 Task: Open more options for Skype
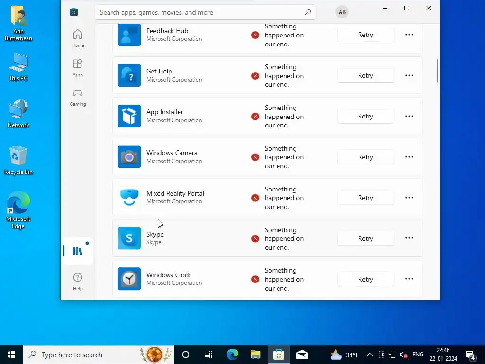click(409, 238)
